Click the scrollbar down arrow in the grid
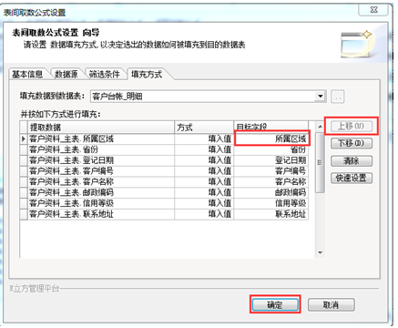Image resolution: width=398 pixels, height=328 pixels. pyautogui.click(x=320, y=252)
